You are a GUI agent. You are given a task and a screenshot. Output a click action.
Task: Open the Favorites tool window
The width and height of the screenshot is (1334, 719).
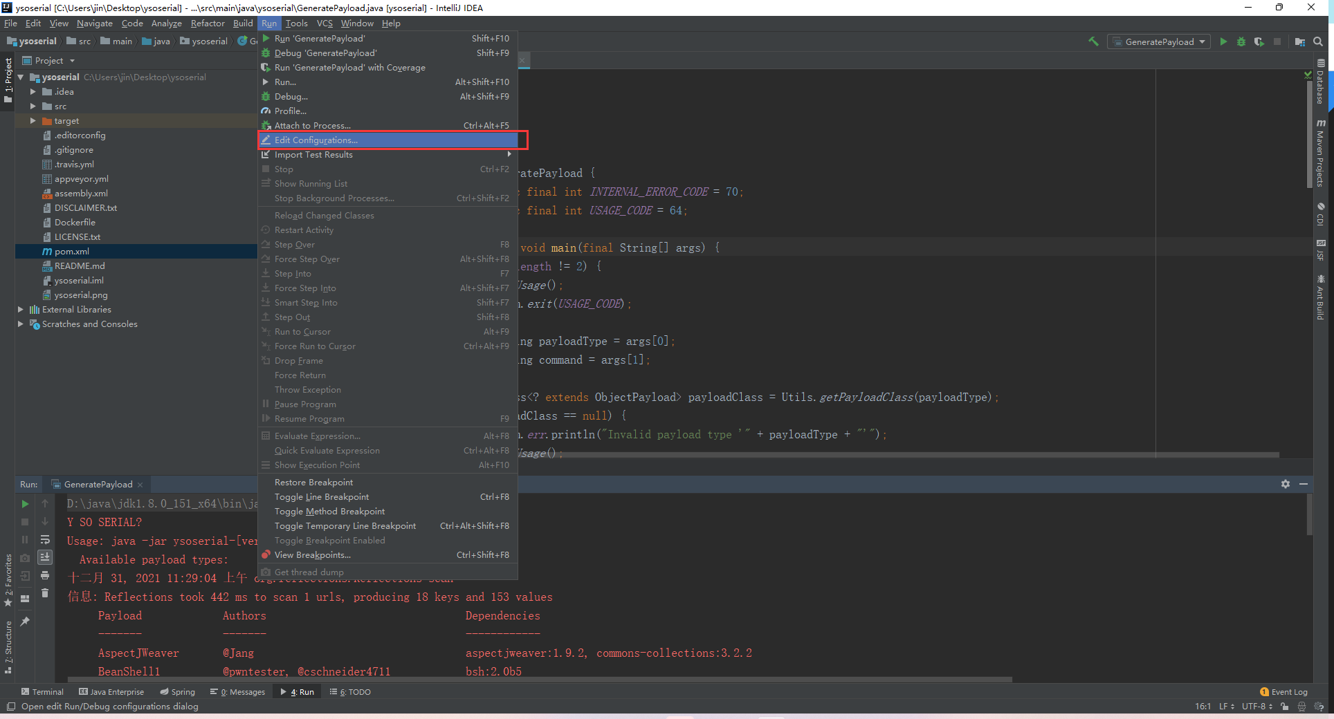tap(8, 581)
